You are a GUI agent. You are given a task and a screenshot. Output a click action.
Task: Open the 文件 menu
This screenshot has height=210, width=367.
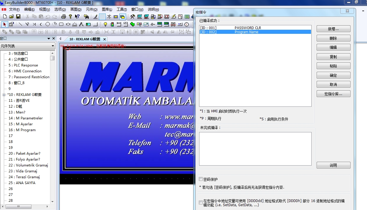click(14, 9)
